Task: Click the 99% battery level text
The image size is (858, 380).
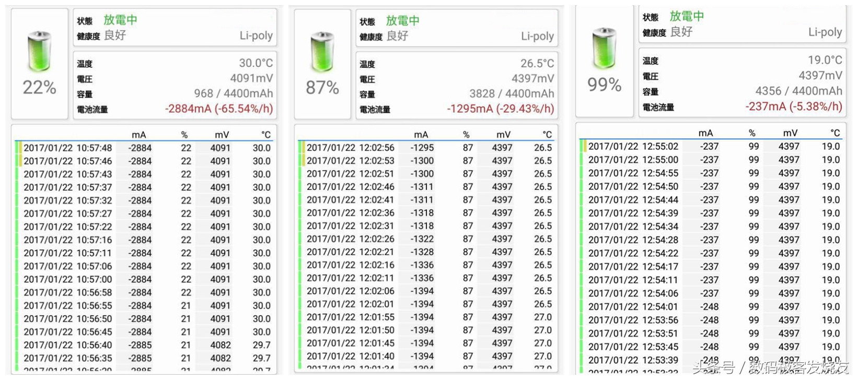Action: click(x=604, y=85)
